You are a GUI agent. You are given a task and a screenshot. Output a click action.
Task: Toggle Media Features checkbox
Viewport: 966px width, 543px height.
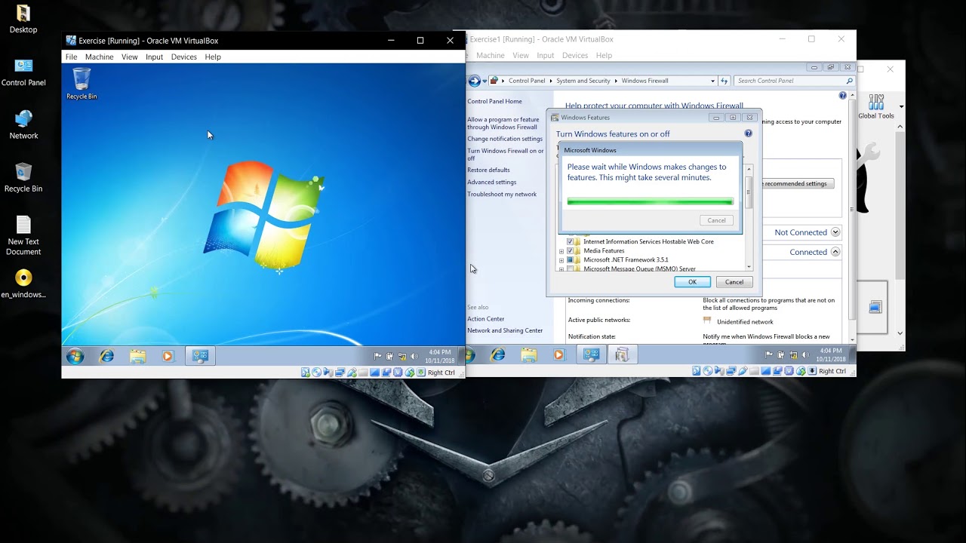coord(571,250)
